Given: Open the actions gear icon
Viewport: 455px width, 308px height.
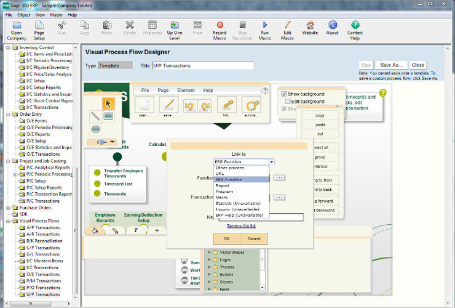Looking at the screenshot, I should coord(251,105).
